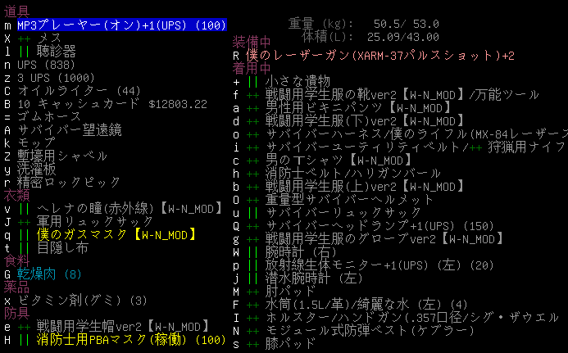
Task: Collapse the 衣類 category header
Action: click(x=16, y=195)
